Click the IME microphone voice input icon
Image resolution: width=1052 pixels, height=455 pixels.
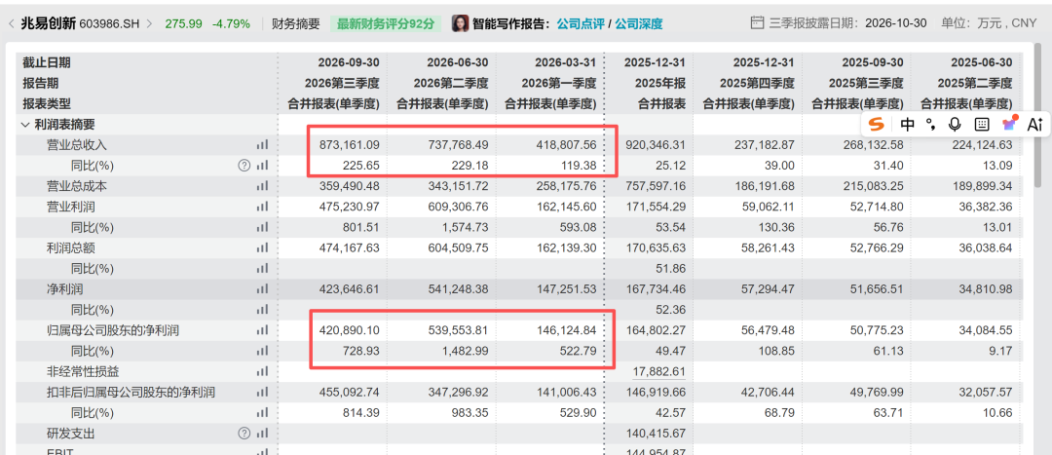coord(955,124)
